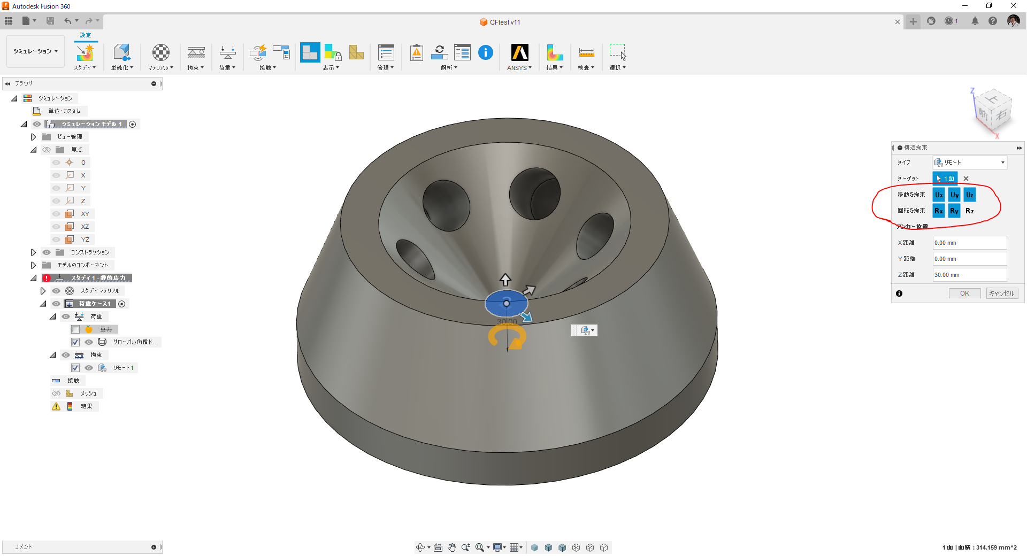Viewport: 1027px width, 556px height.
Task: Collapse the 拘束 tree node in browser
Action: pos(52,355)
